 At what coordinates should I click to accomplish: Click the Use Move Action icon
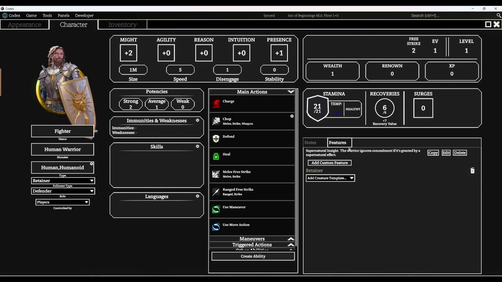(216, 227)
